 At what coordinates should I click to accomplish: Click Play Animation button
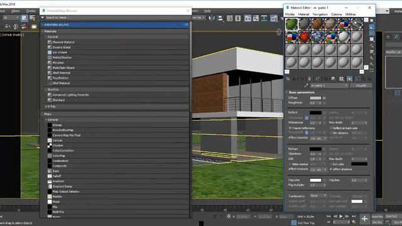341,217
